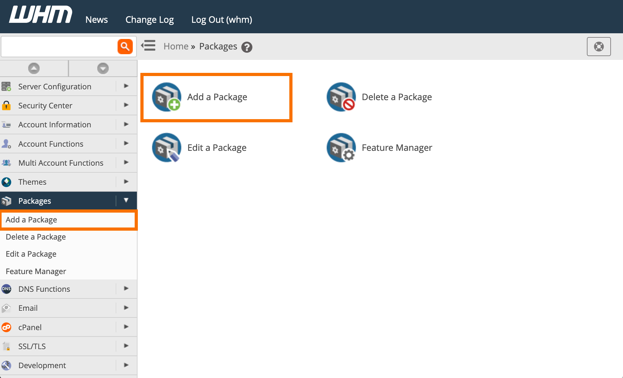This screenshot has height=378, width=623.
Task: Click the Feature Manager gear box icon
Action: (341, 148)
